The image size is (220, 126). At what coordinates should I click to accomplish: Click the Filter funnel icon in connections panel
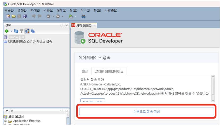click(x=21, y=31)
